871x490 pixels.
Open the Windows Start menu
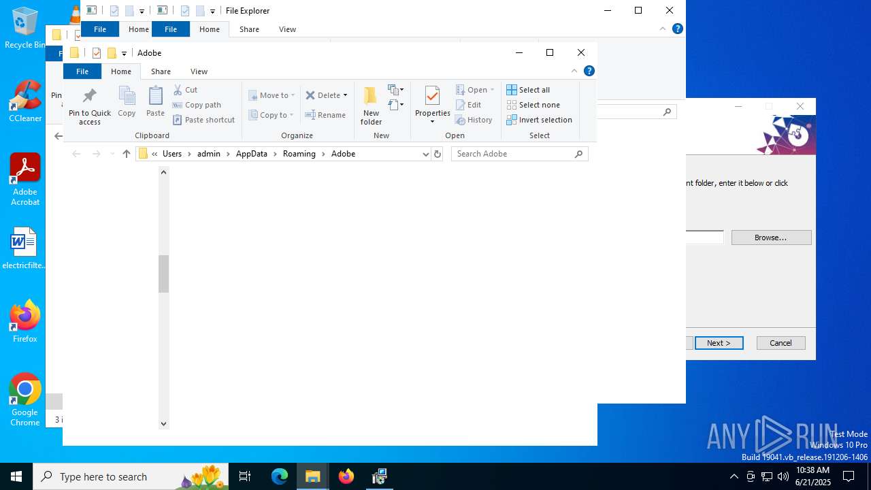16,476
